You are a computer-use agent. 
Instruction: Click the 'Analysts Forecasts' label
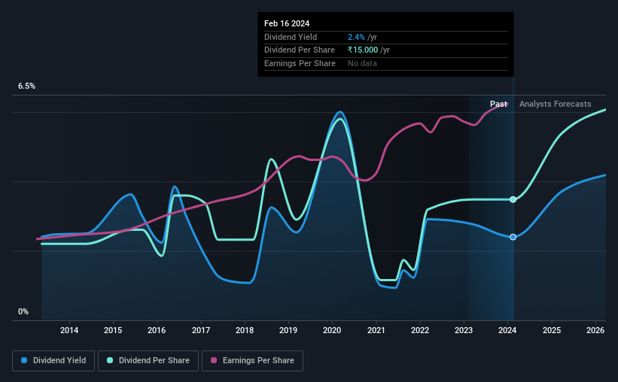(555, 104)
